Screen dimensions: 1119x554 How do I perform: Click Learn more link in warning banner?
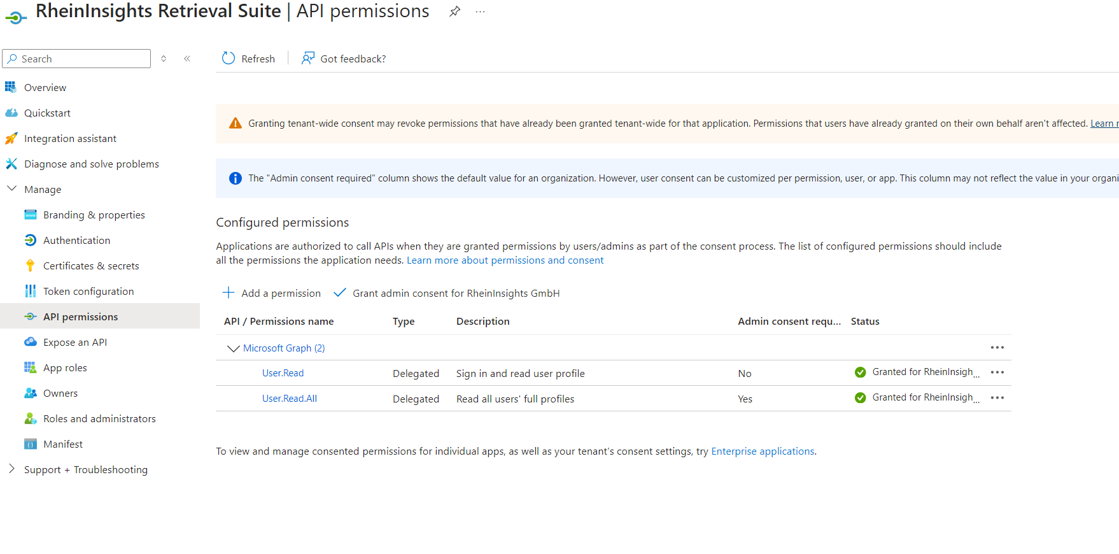(x=1104, y=124)
